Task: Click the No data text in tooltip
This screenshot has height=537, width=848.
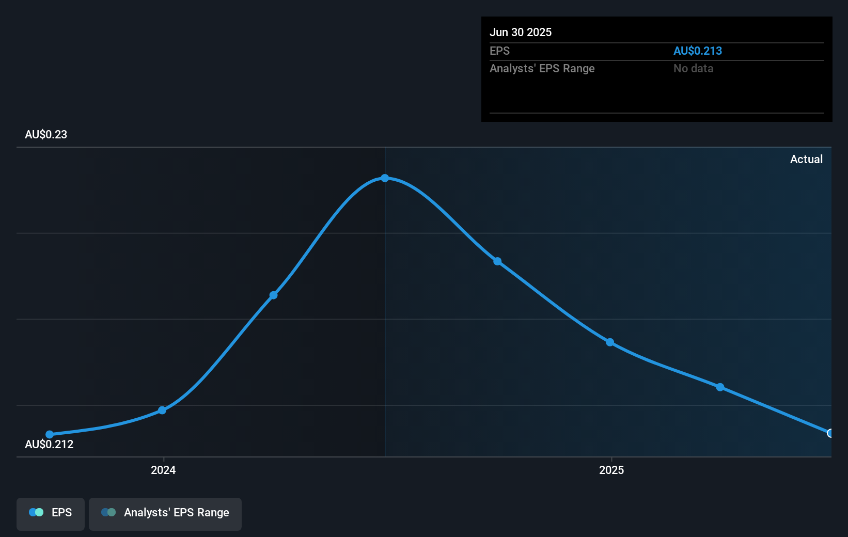Action: tap(693, 68)
